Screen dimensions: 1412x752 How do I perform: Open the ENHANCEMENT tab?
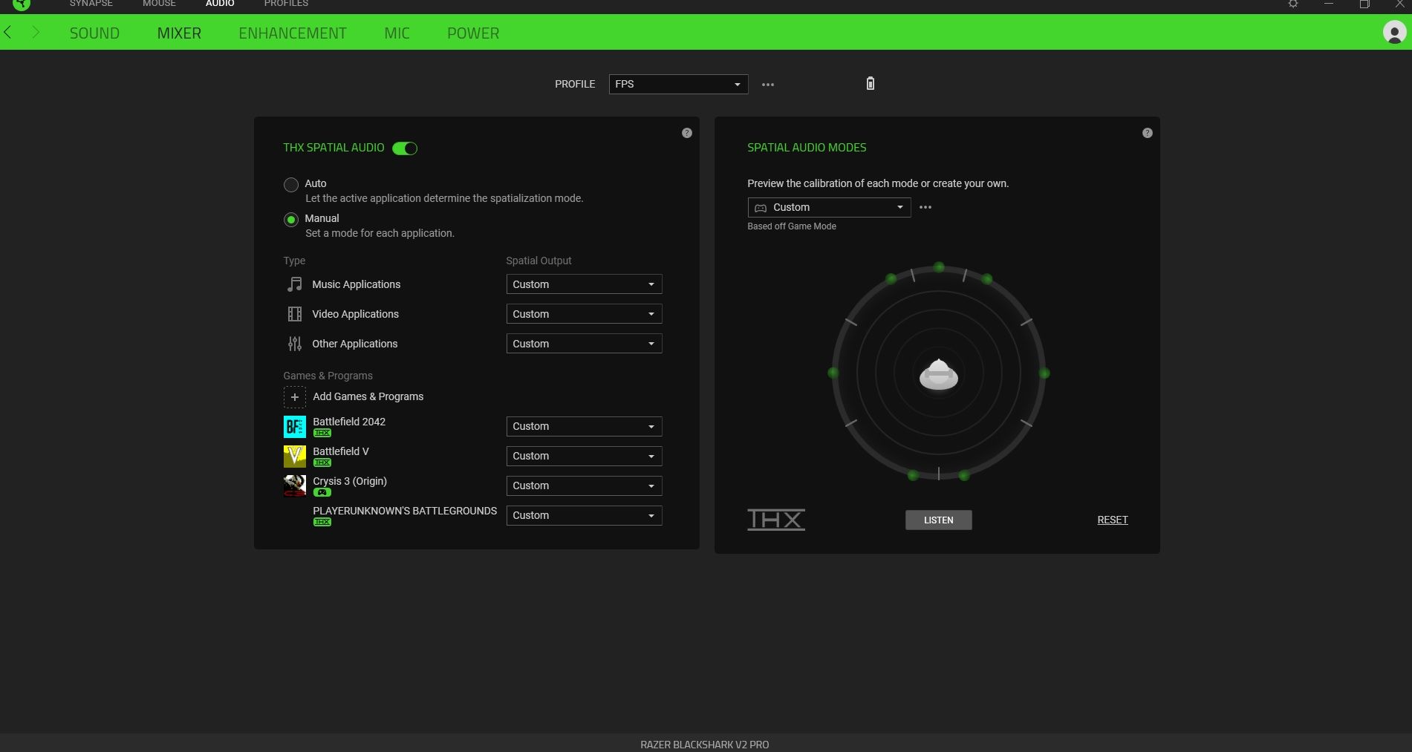[x=293, y=33]
